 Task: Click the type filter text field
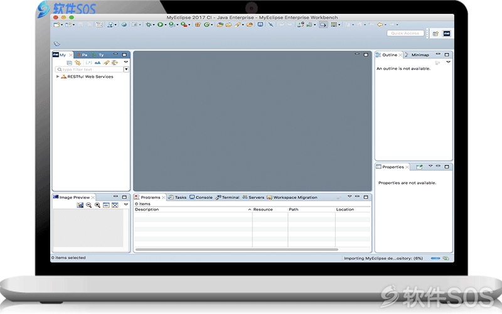click(x=89, y=70)
